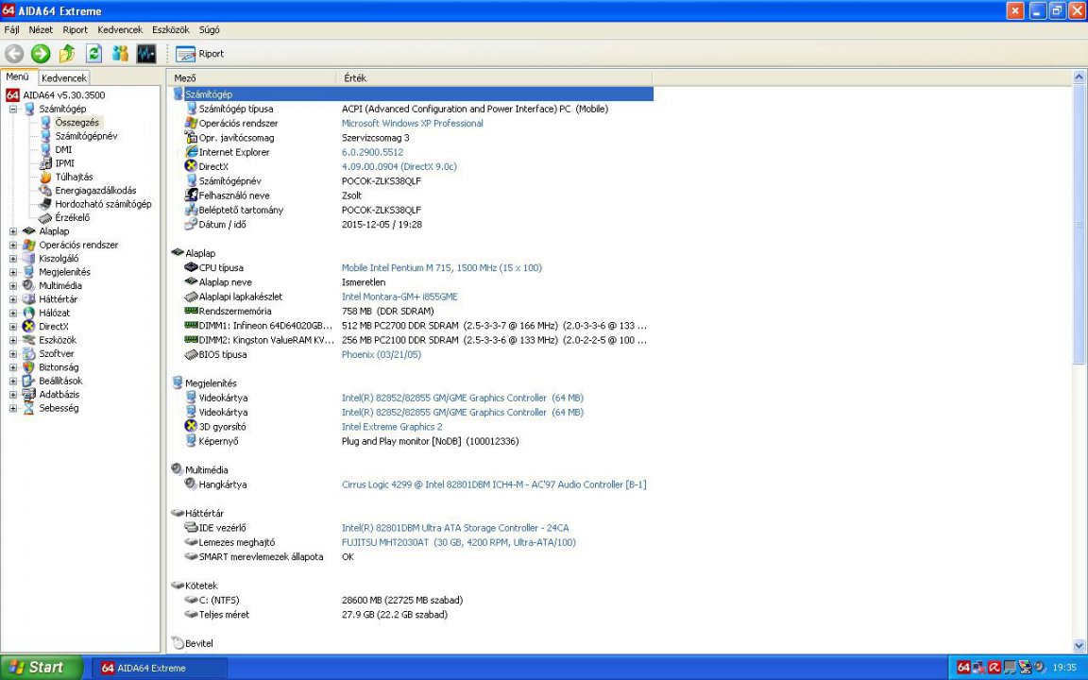Expand the Eszközök tree node in sidebar
This screenshot has height=680, width=1088.
click(12, 340)
